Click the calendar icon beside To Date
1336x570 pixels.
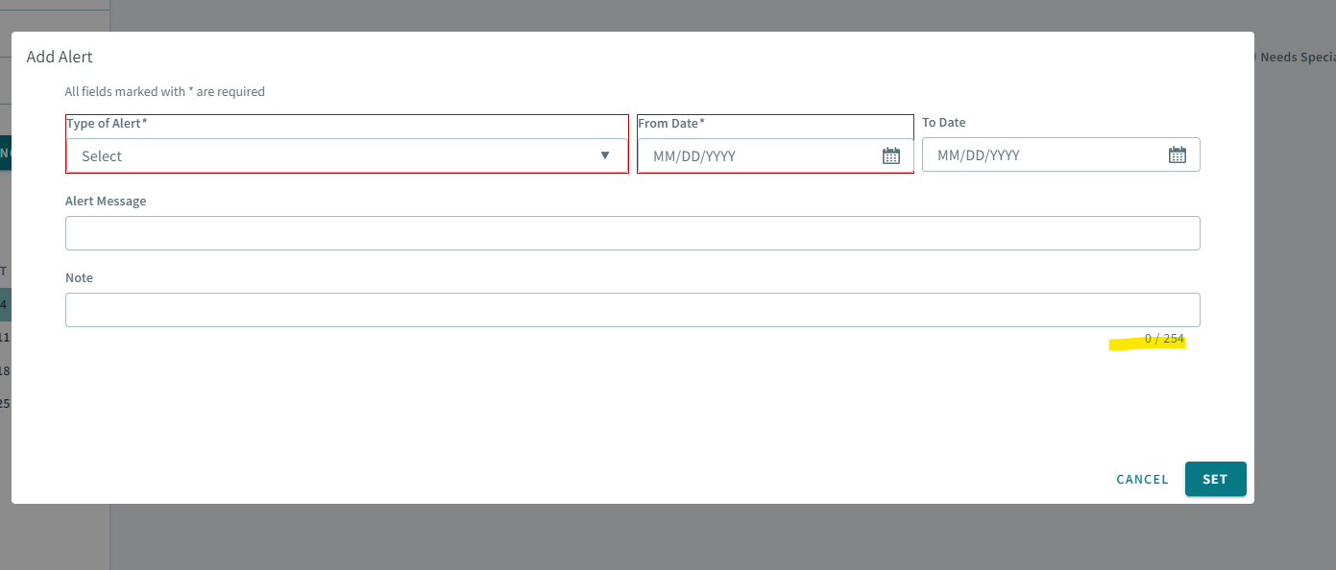pyautogui.click(x=1178, y=154)
